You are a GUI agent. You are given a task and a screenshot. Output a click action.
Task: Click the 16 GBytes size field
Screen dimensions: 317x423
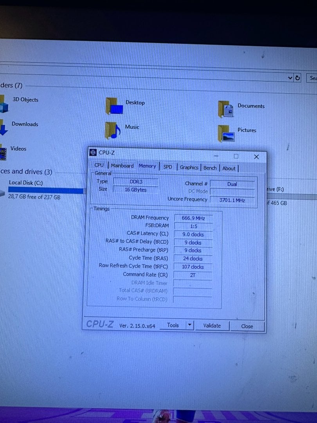click(x=135, y=190)
